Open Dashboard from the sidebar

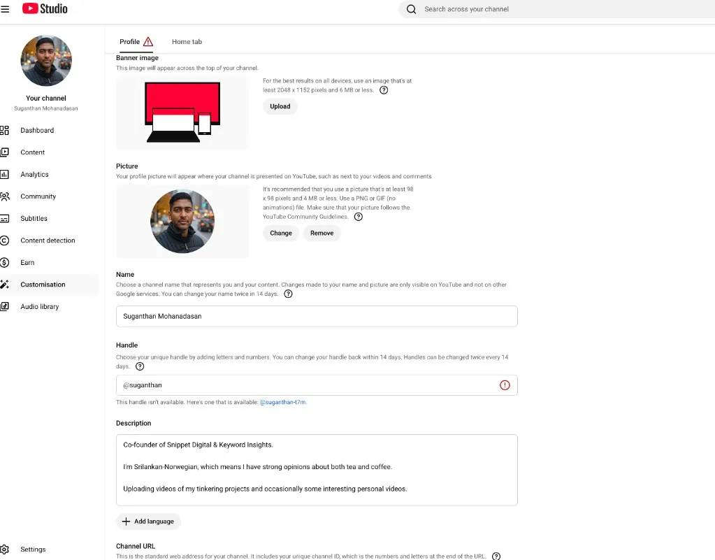point(36,131)
